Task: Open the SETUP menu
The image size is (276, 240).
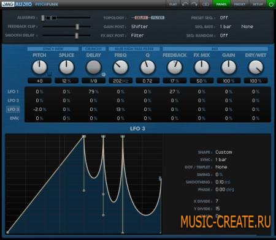Action: point(258,4)
